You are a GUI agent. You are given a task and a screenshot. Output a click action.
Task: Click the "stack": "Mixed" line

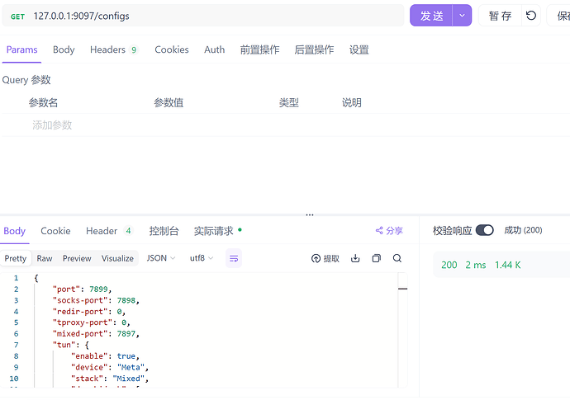[x=110, y=379]
